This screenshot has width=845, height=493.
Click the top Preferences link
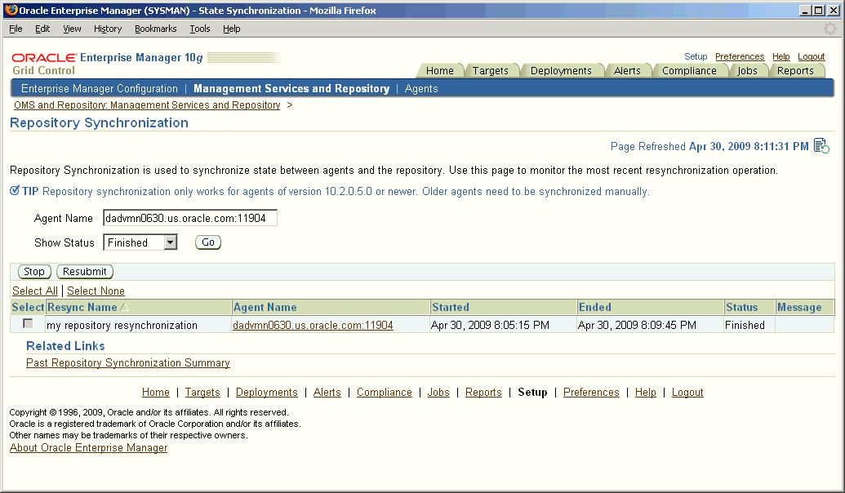pos(740,56)
